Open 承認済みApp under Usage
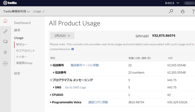Screen dimensions: 195x112 coord(24,63)
